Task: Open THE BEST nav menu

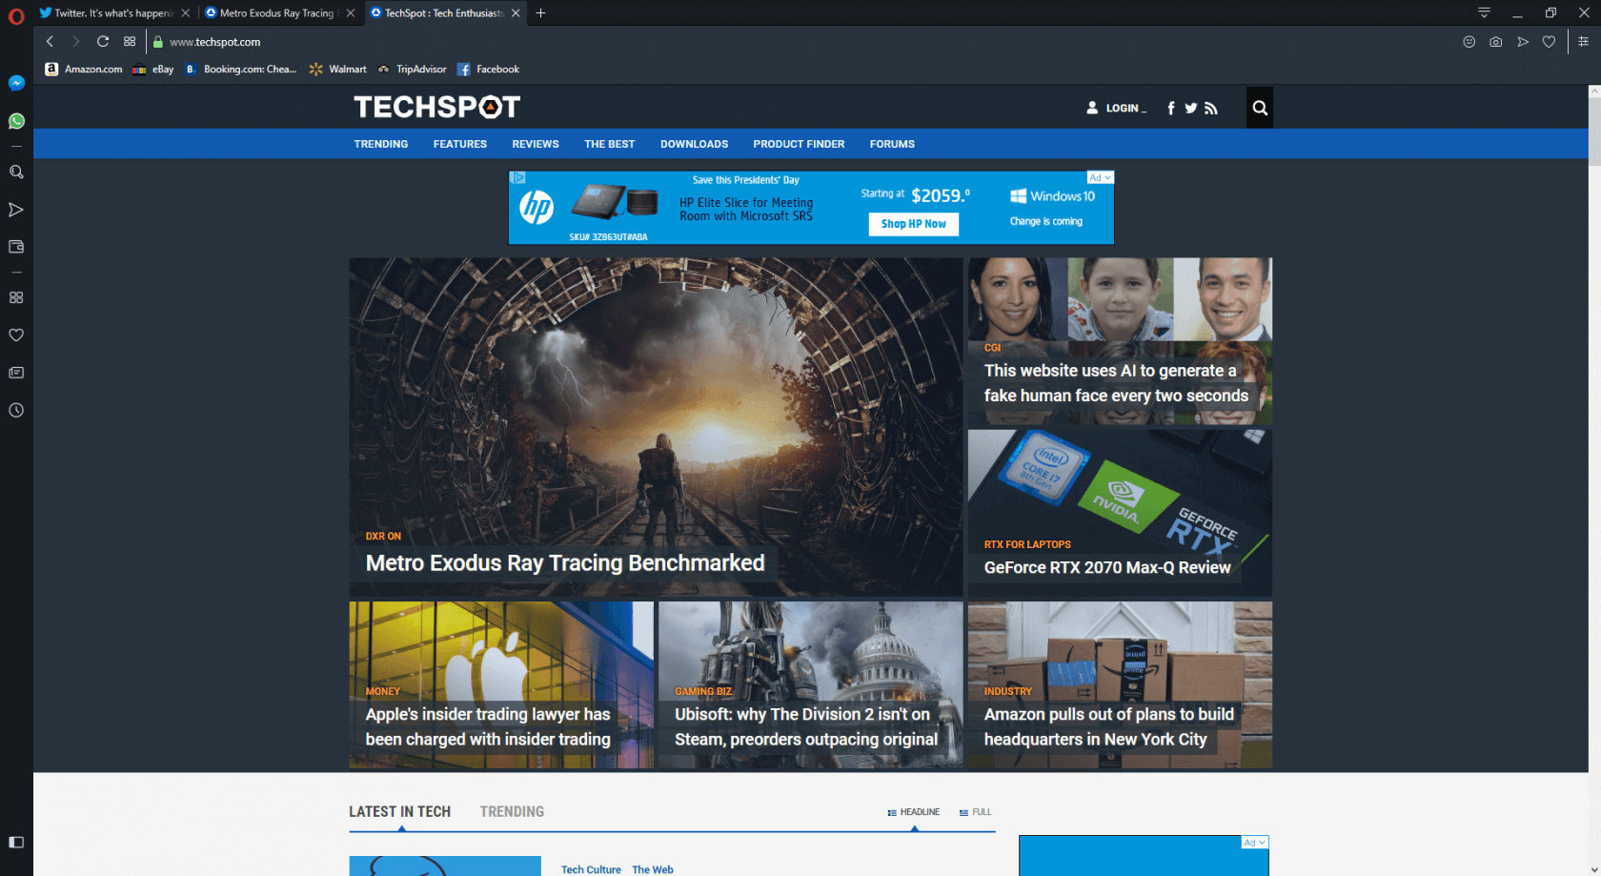Action: click(610, 144)
